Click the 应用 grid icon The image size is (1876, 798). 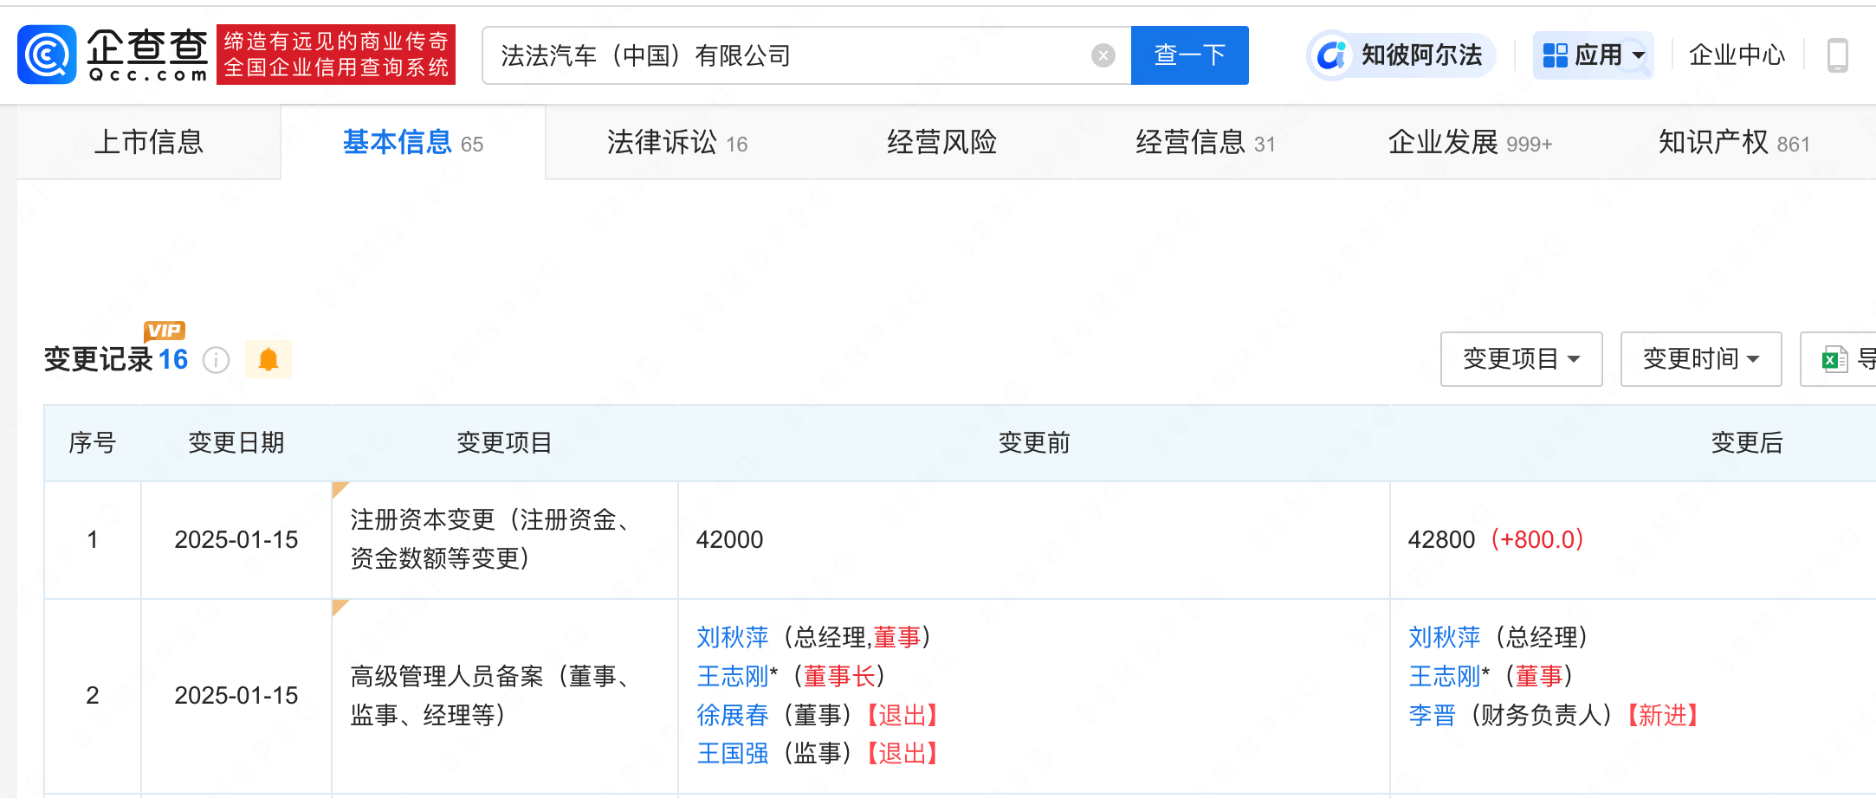[x=1556, y=55]
